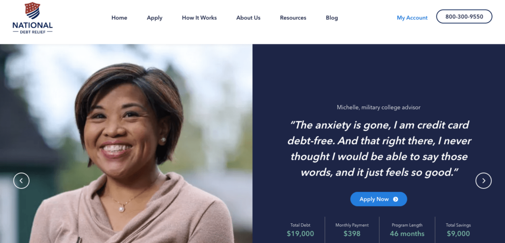The width and height of the screenshot is (505, 243).
Task: Select How It Works in navigation
Action: click(x=199, y=18)
